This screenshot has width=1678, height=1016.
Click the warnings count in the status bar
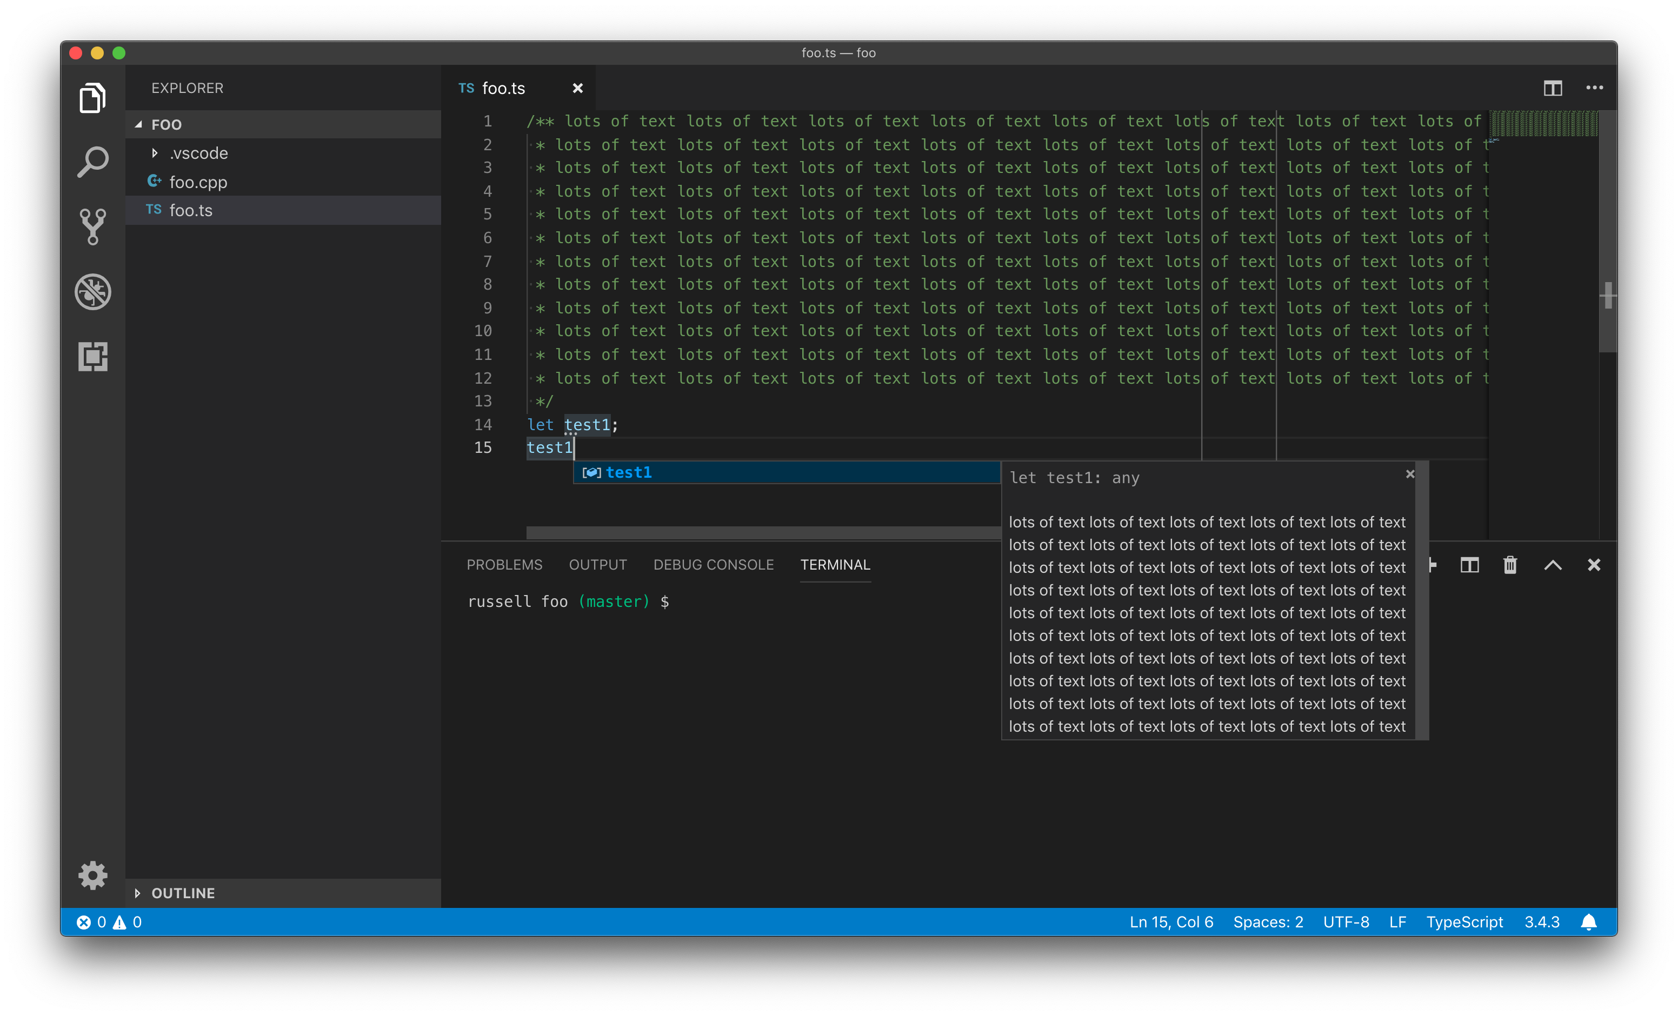click(128, 922)
